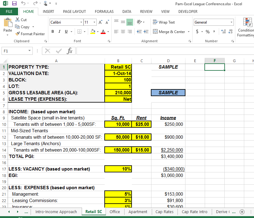Open the Cap Rates sheet tab
This screenshot has height=218, width=254.
[x=164, y=212]
